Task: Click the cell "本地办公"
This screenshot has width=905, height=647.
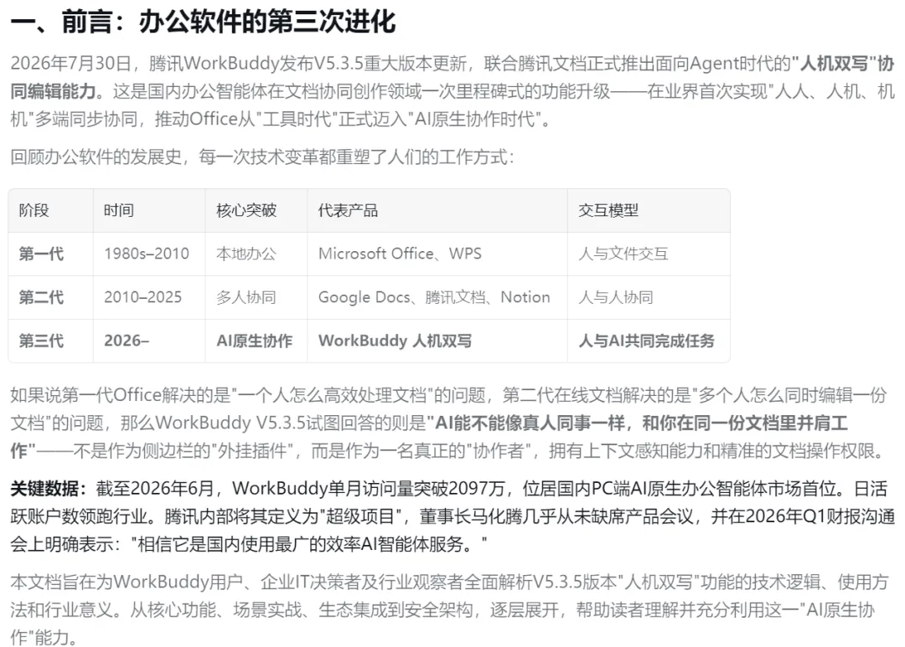Action: [246, 254]
